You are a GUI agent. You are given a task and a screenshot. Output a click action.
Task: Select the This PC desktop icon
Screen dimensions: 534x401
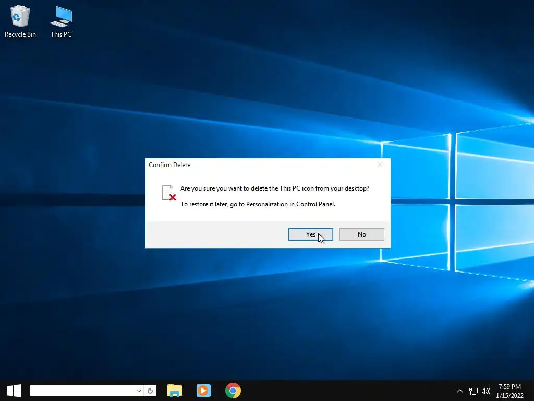61,21
